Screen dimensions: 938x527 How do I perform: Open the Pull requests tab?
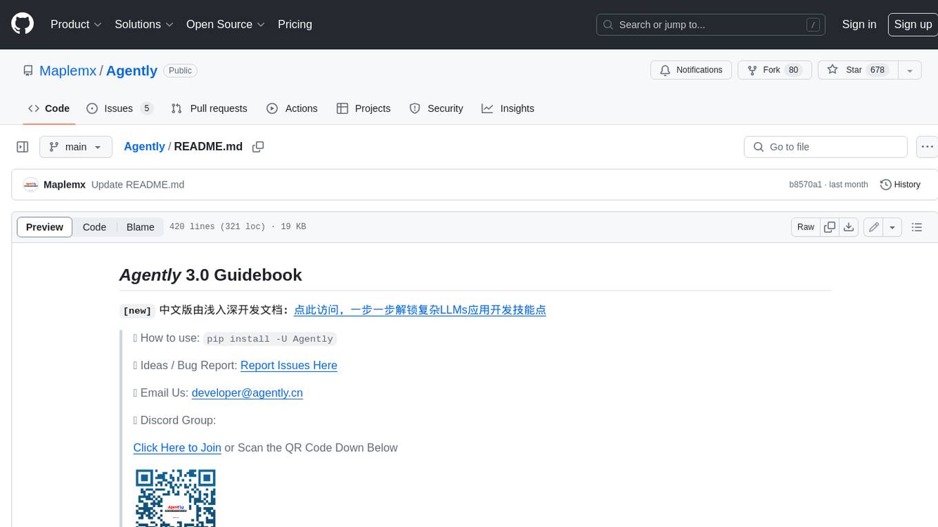coord(209,108)
